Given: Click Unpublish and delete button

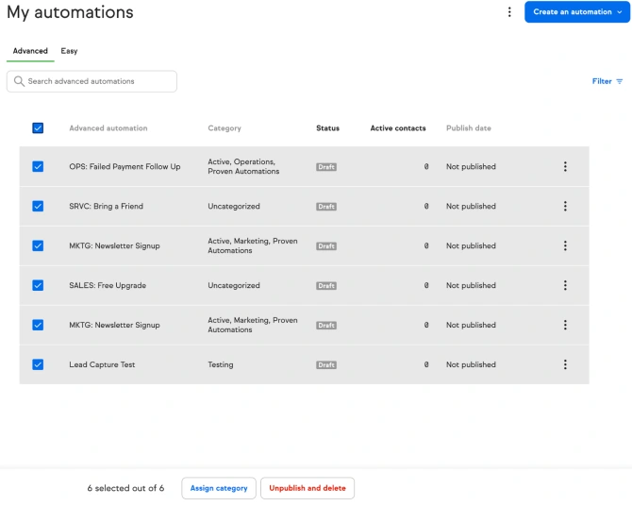Looking at the screenshot, I should tap(308, 488).
